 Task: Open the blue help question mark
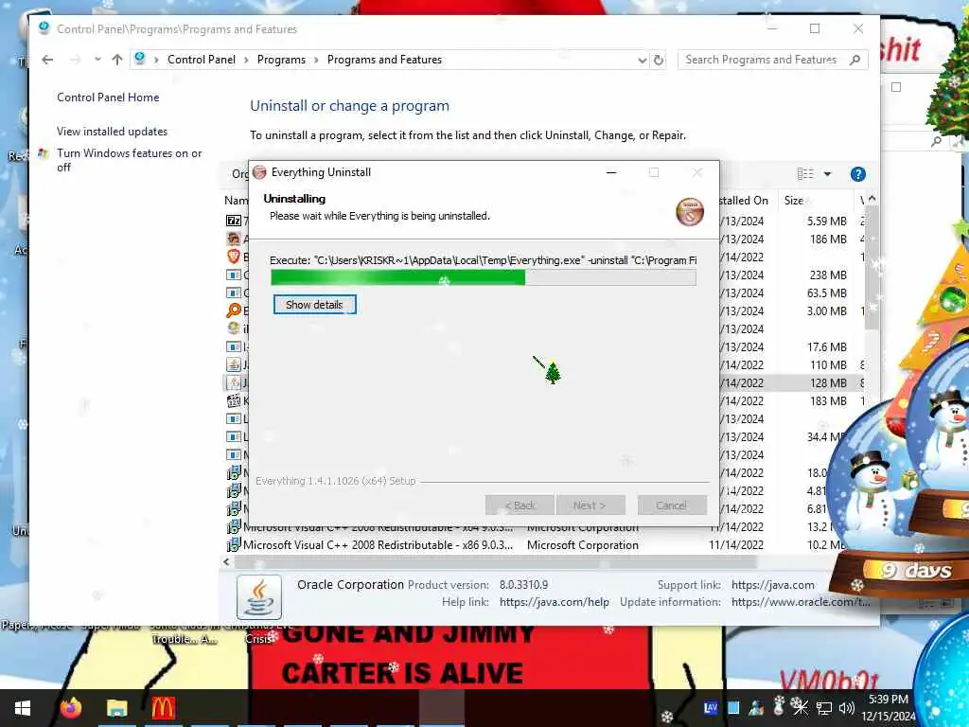[x=857, y=174]
